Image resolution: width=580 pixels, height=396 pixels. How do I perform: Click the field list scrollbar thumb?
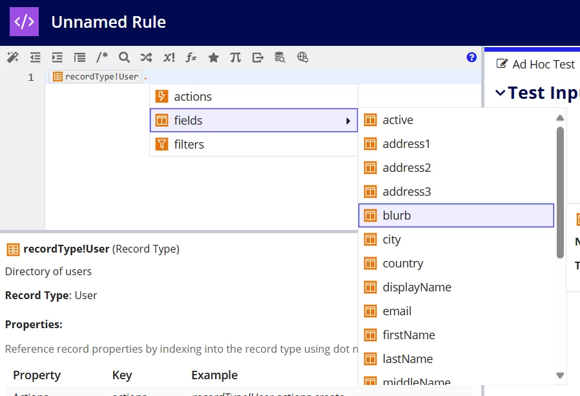(560, 193)
